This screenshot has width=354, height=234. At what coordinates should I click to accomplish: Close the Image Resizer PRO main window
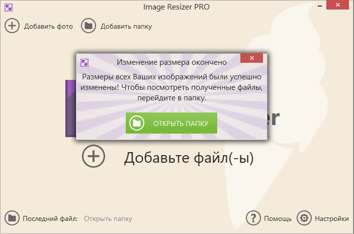click(338, 5)
